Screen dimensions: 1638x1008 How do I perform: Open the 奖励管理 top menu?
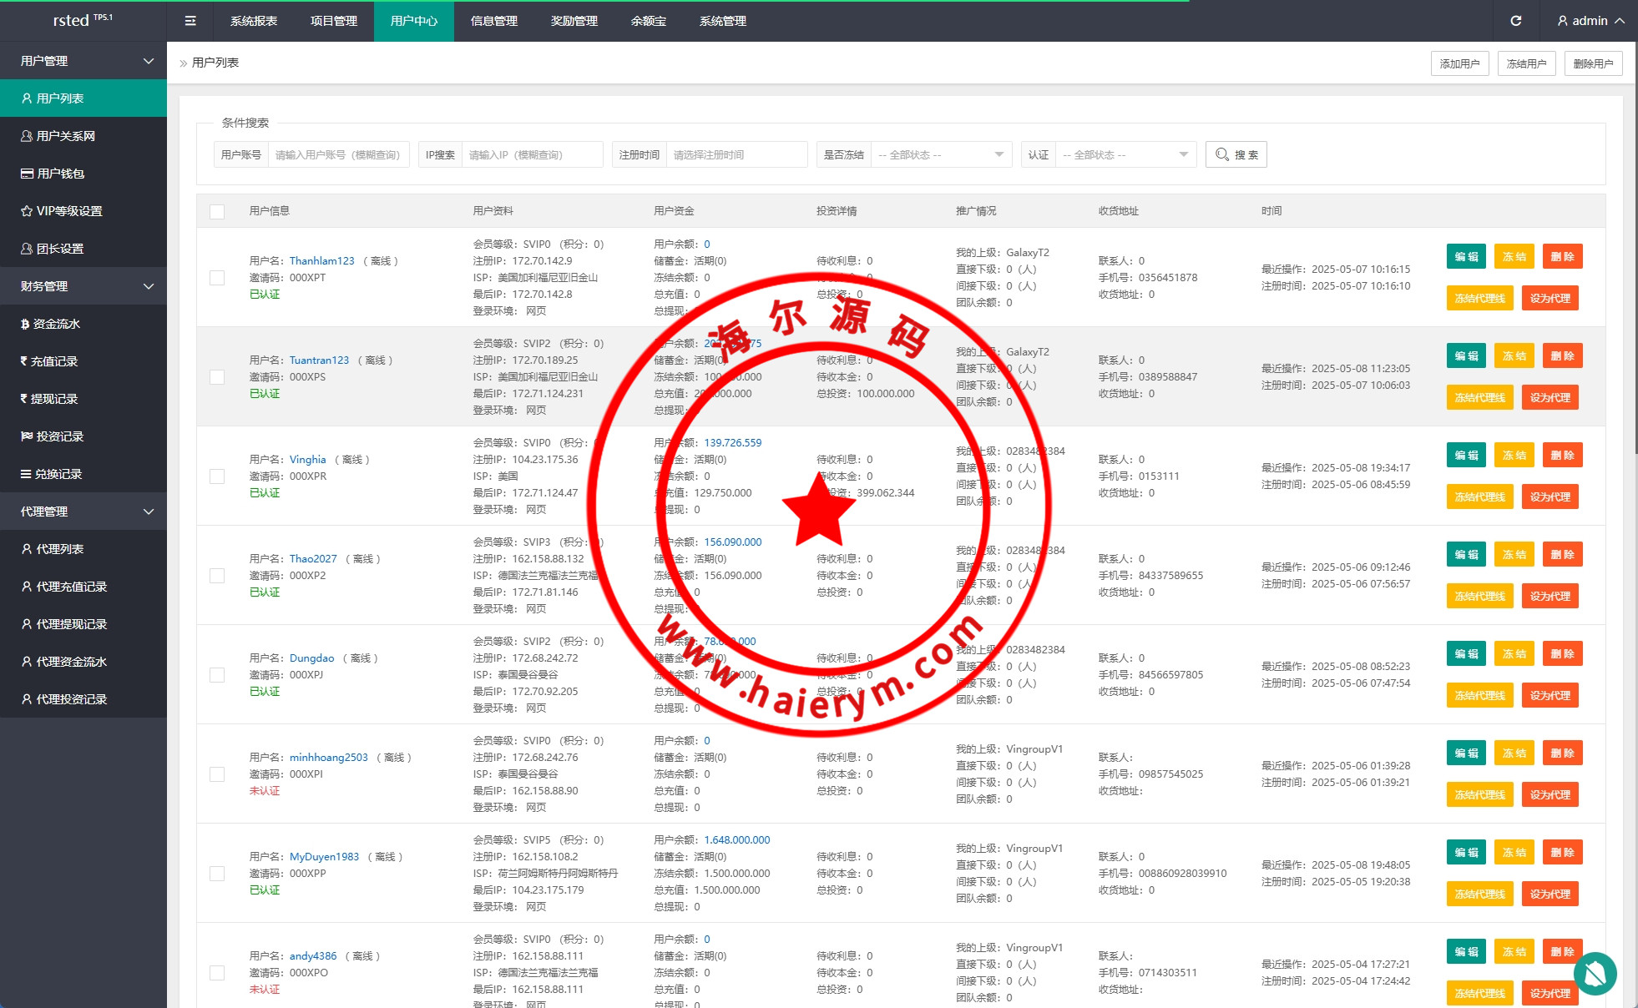(574, 21)
